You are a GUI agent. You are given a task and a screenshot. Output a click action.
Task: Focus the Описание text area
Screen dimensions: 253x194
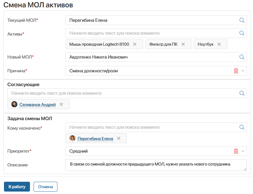point(156,165)
